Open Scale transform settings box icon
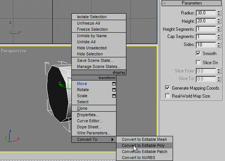Screen dimensions: 225x161 [114, 96]
